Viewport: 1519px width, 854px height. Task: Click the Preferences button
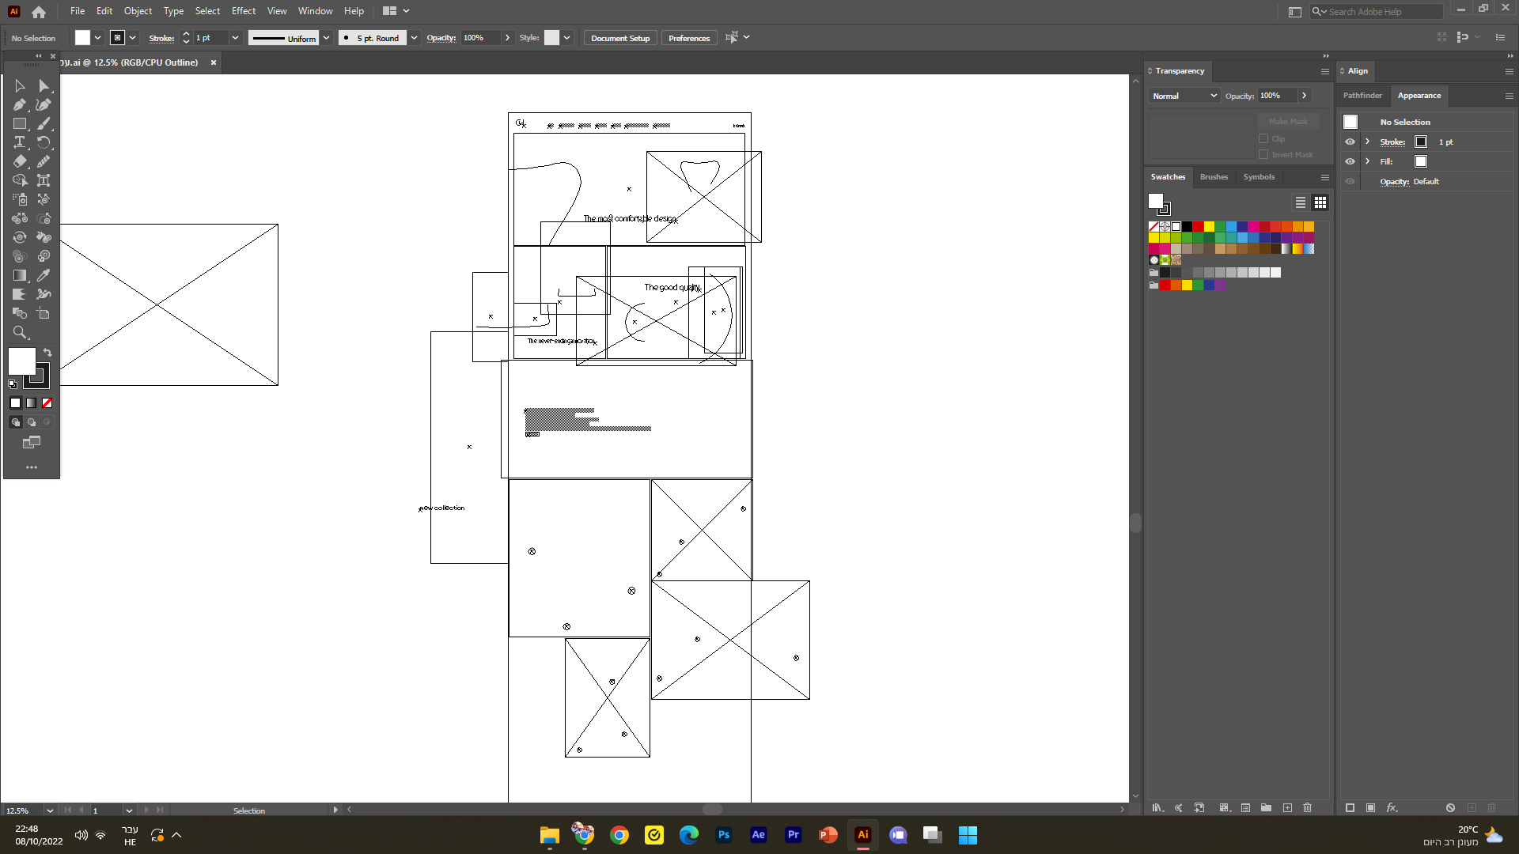(688, 38)
